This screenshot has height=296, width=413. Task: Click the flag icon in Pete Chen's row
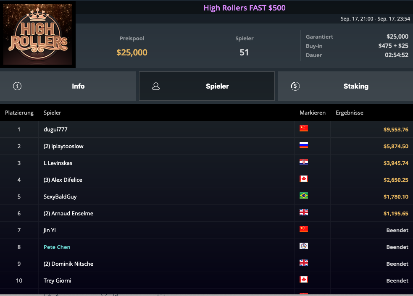pyautogui.click(x=303, y=246)
